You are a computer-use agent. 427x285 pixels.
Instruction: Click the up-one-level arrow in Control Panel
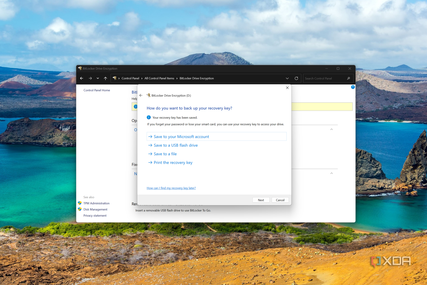pyautogui.click(x=105, y=78)
